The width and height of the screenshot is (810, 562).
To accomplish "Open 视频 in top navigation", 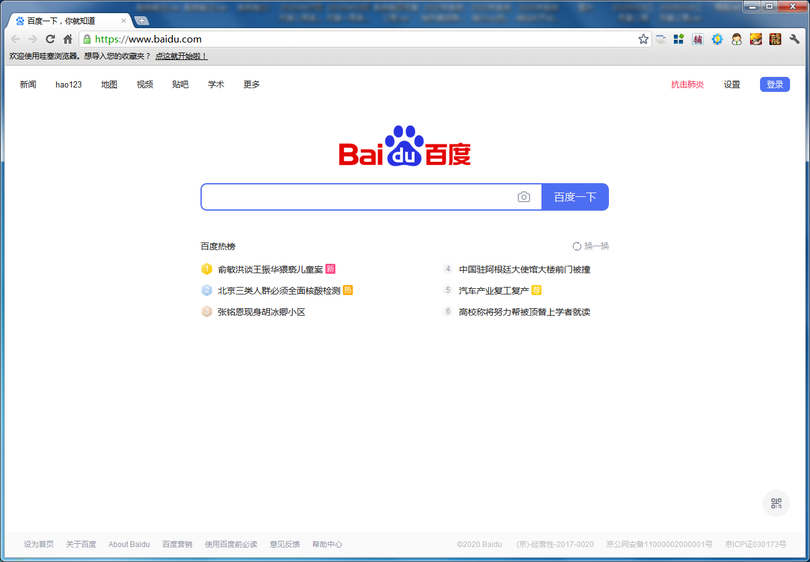I will click(145, 84).
